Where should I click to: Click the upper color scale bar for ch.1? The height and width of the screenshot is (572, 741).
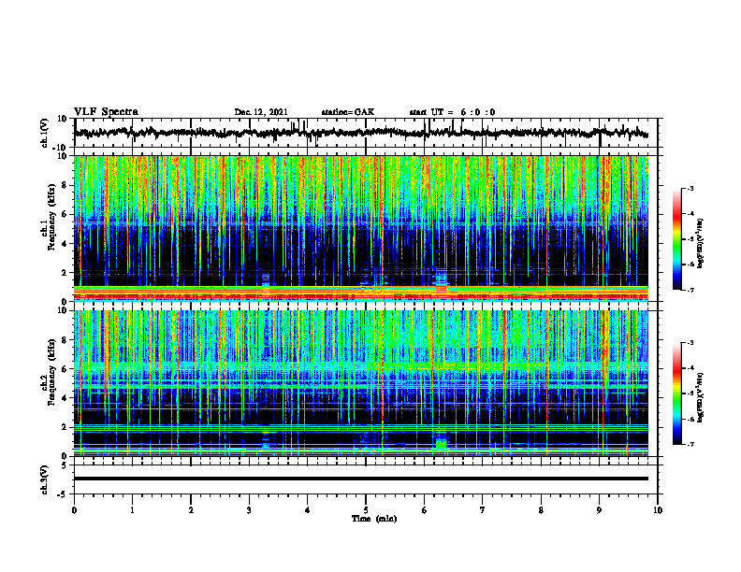pos(677,239)
